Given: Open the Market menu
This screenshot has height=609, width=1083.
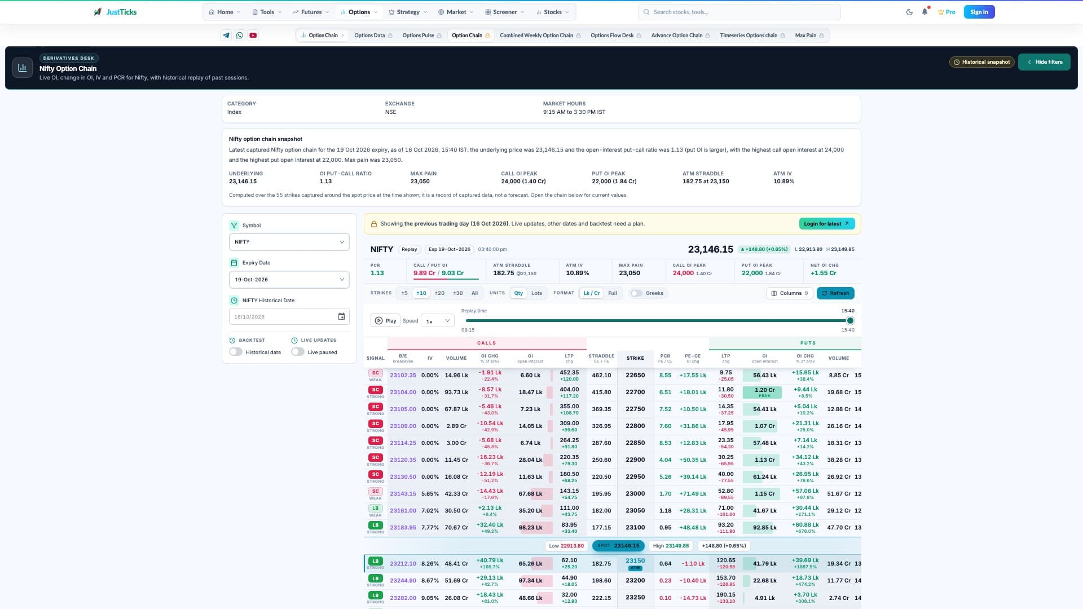Looking at the screenshot, I should pos(456,12).
